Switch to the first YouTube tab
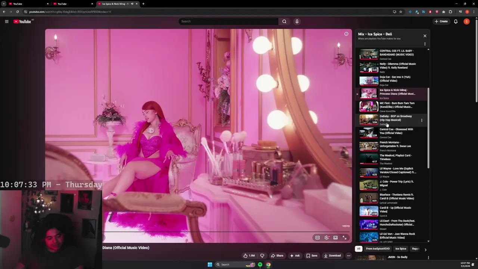This screenshot has width=478, height=269. click(28, 4)
